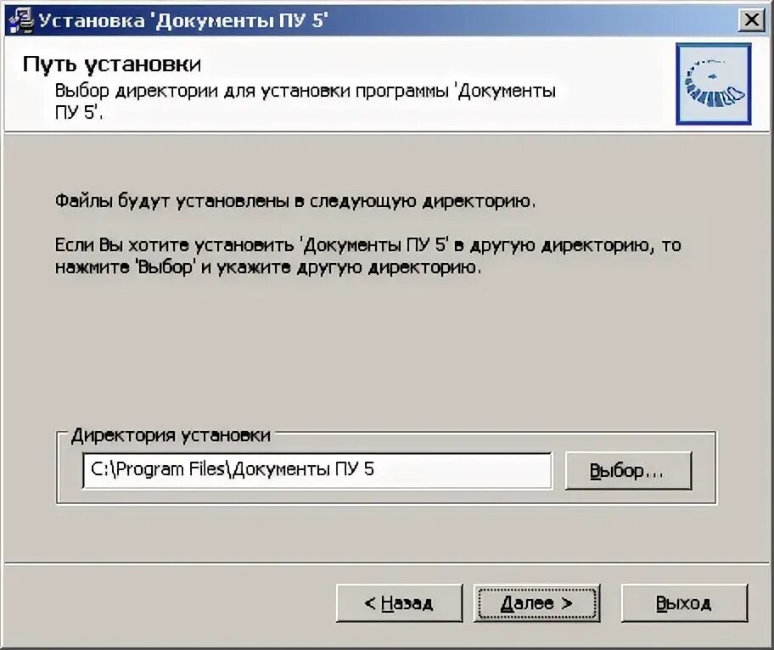774x650 pixels.
Task: Open the installer system menu icon in title bar
Action: (20, 20)
